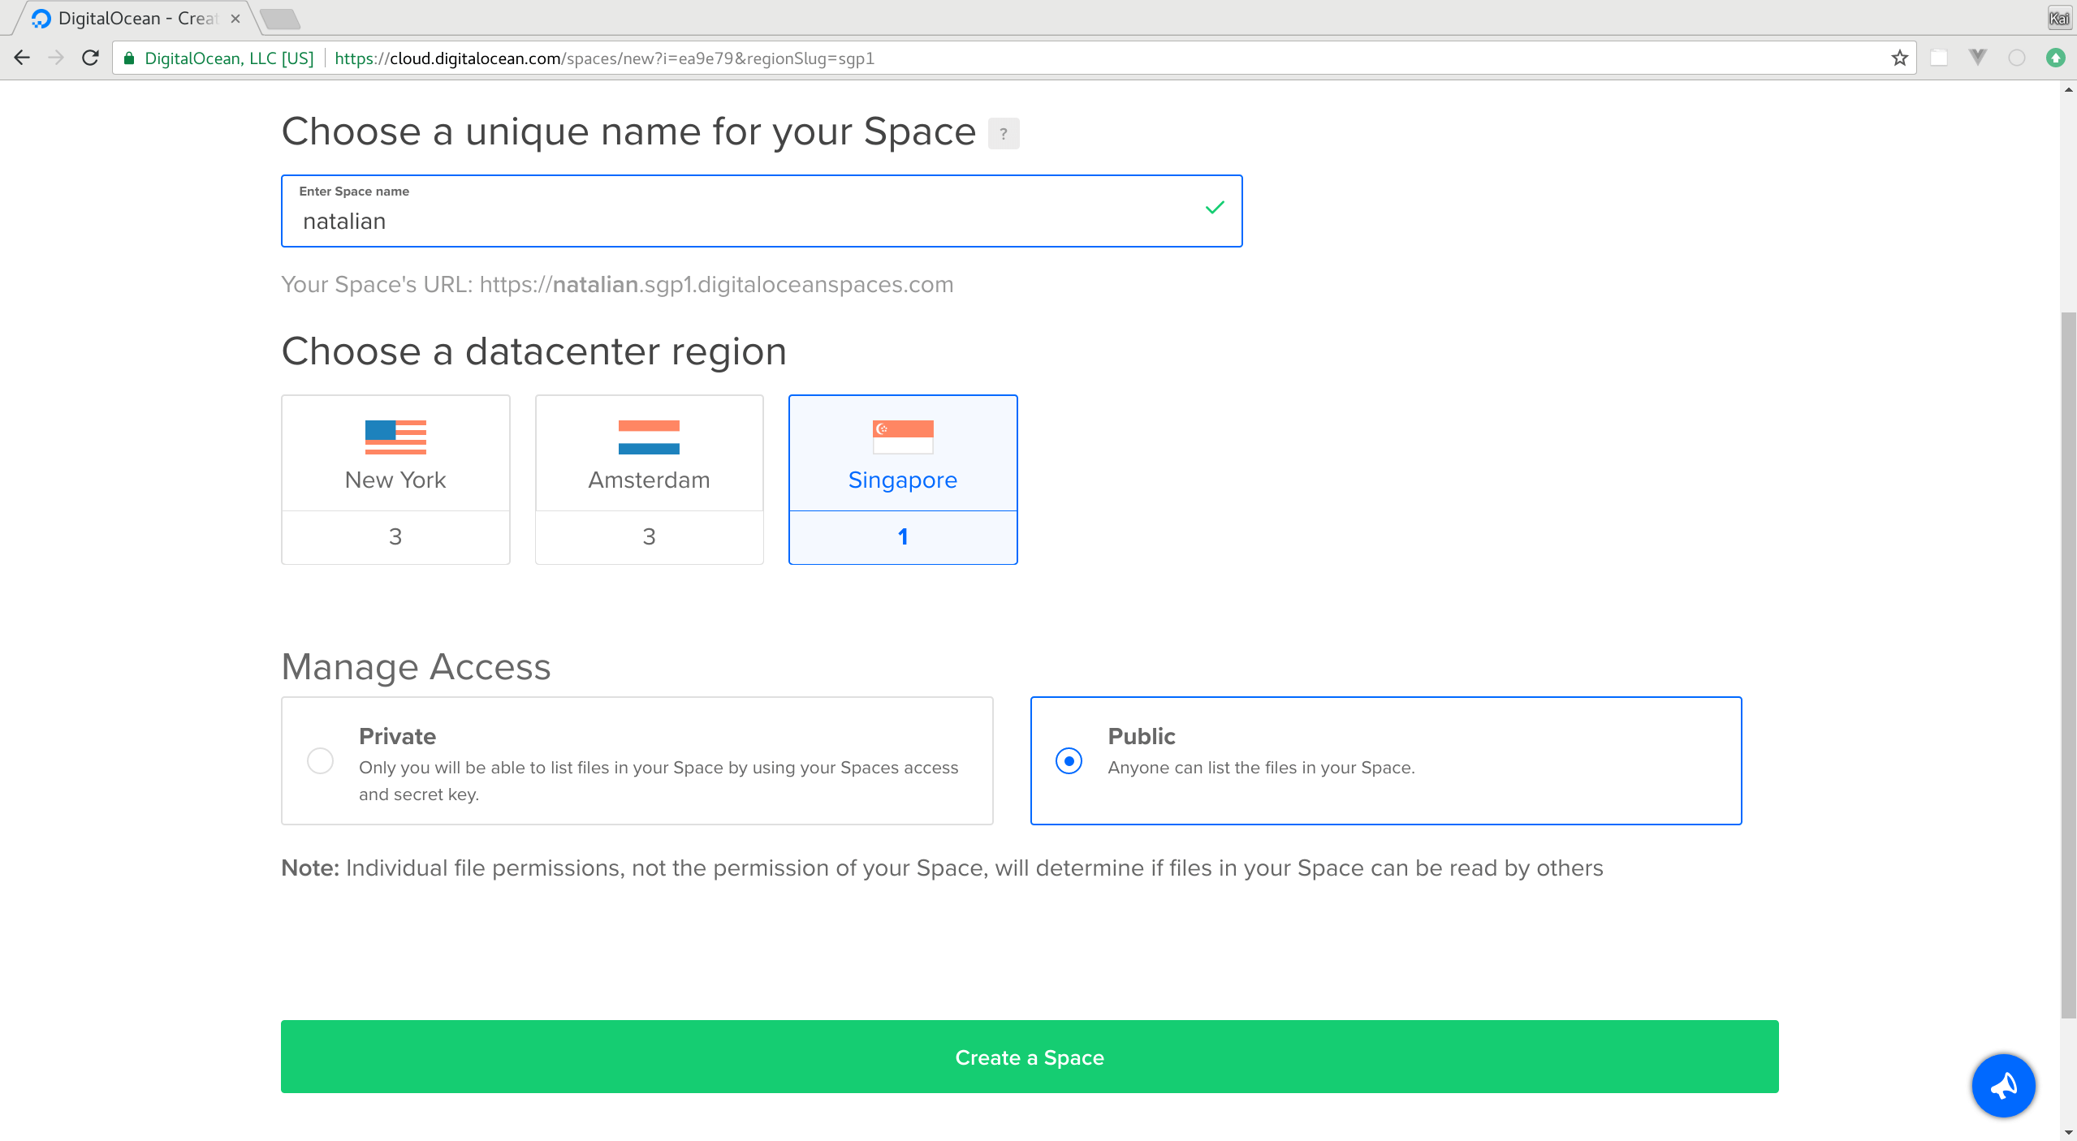Viewport: 2077px width, 1141px height.
Task: Open the blue megaphone announcements button
Action: [2003, 1086]
